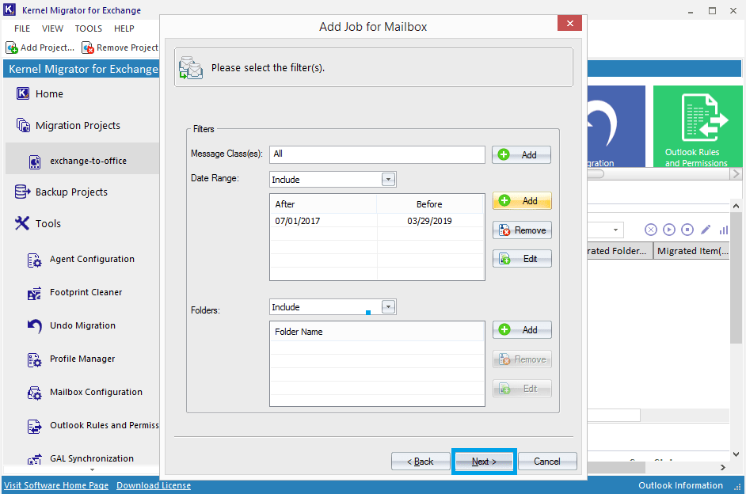The height and width of the screenshot is (494, 746).
Task: Click the Migrated Item column header
Action: 692,251
